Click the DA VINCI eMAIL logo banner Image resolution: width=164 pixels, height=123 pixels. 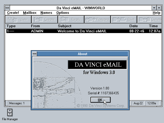[97, 65]
